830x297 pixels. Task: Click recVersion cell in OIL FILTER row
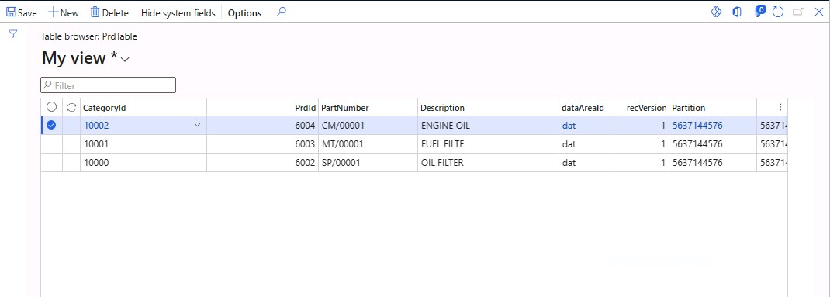click(x=642, y=163)
